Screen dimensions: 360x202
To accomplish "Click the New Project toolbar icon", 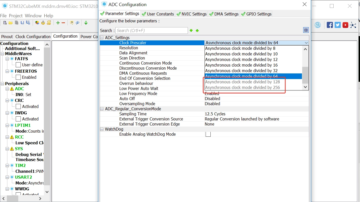I will click(x=5, y=23).
